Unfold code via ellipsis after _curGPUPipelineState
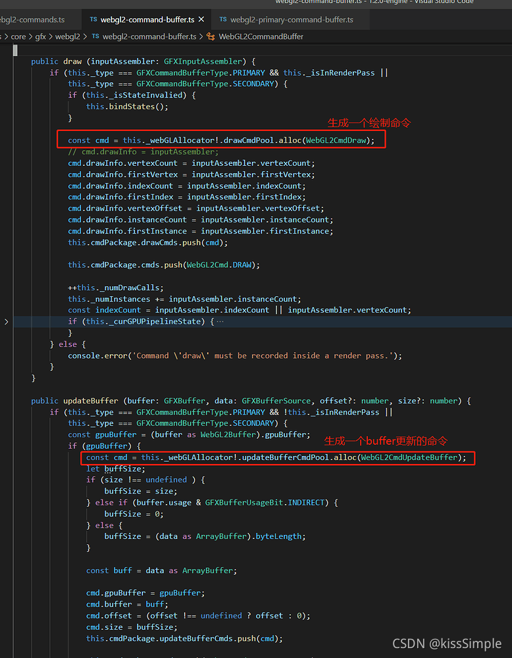The width and height of the screenshot is (512, 658). point(221,322)
